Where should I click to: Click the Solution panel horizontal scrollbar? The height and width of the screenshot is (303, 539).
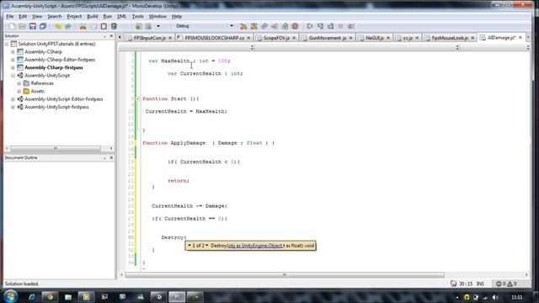(56, 148)
